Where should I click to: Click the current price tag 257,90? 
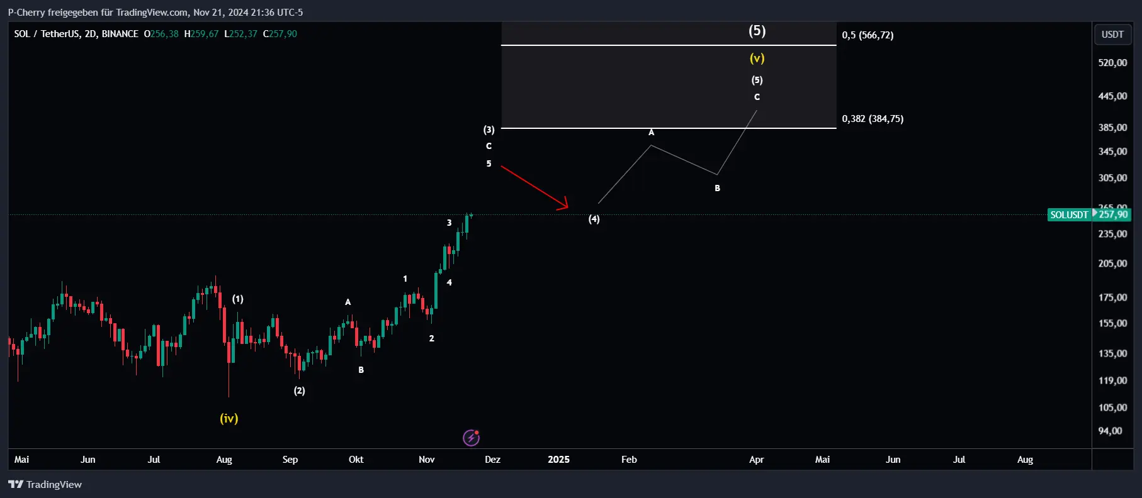(1113, 214)
